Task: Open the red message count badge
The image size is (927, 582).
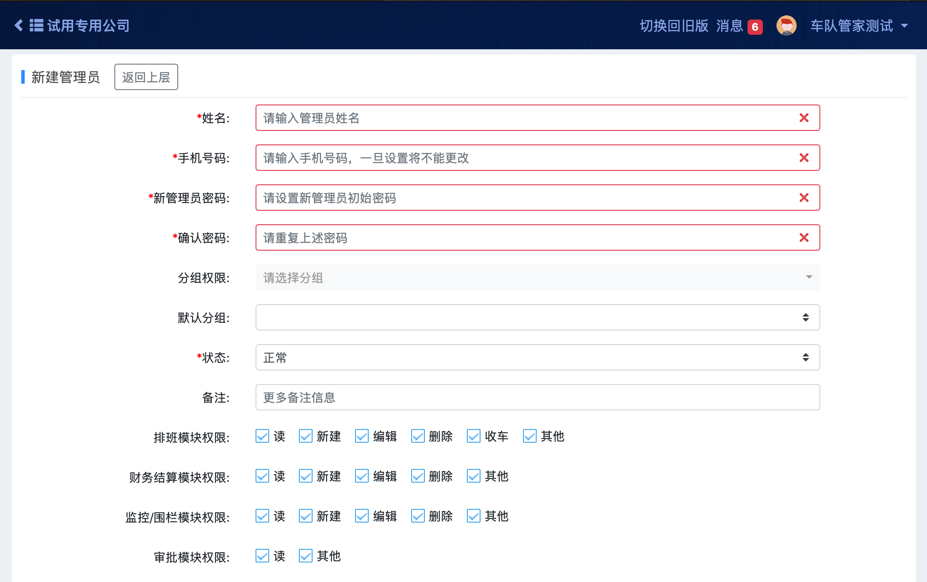Action: coord(755,27)
